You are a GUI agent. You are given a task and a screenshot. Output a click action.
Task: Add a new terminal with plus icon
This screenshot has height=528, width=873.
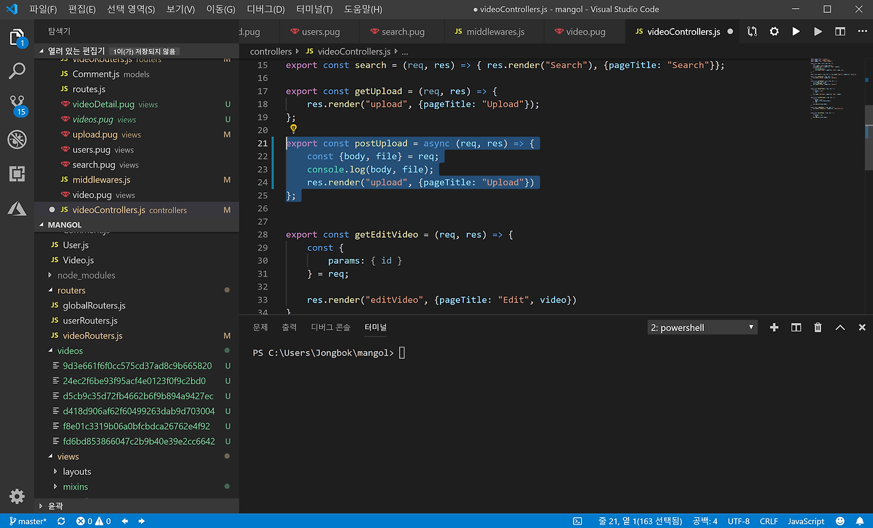(x=774, y=328)
